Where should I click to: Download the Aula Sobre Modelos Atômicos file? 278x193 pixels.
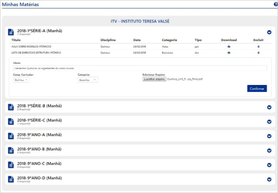click(x=229, y=47)
